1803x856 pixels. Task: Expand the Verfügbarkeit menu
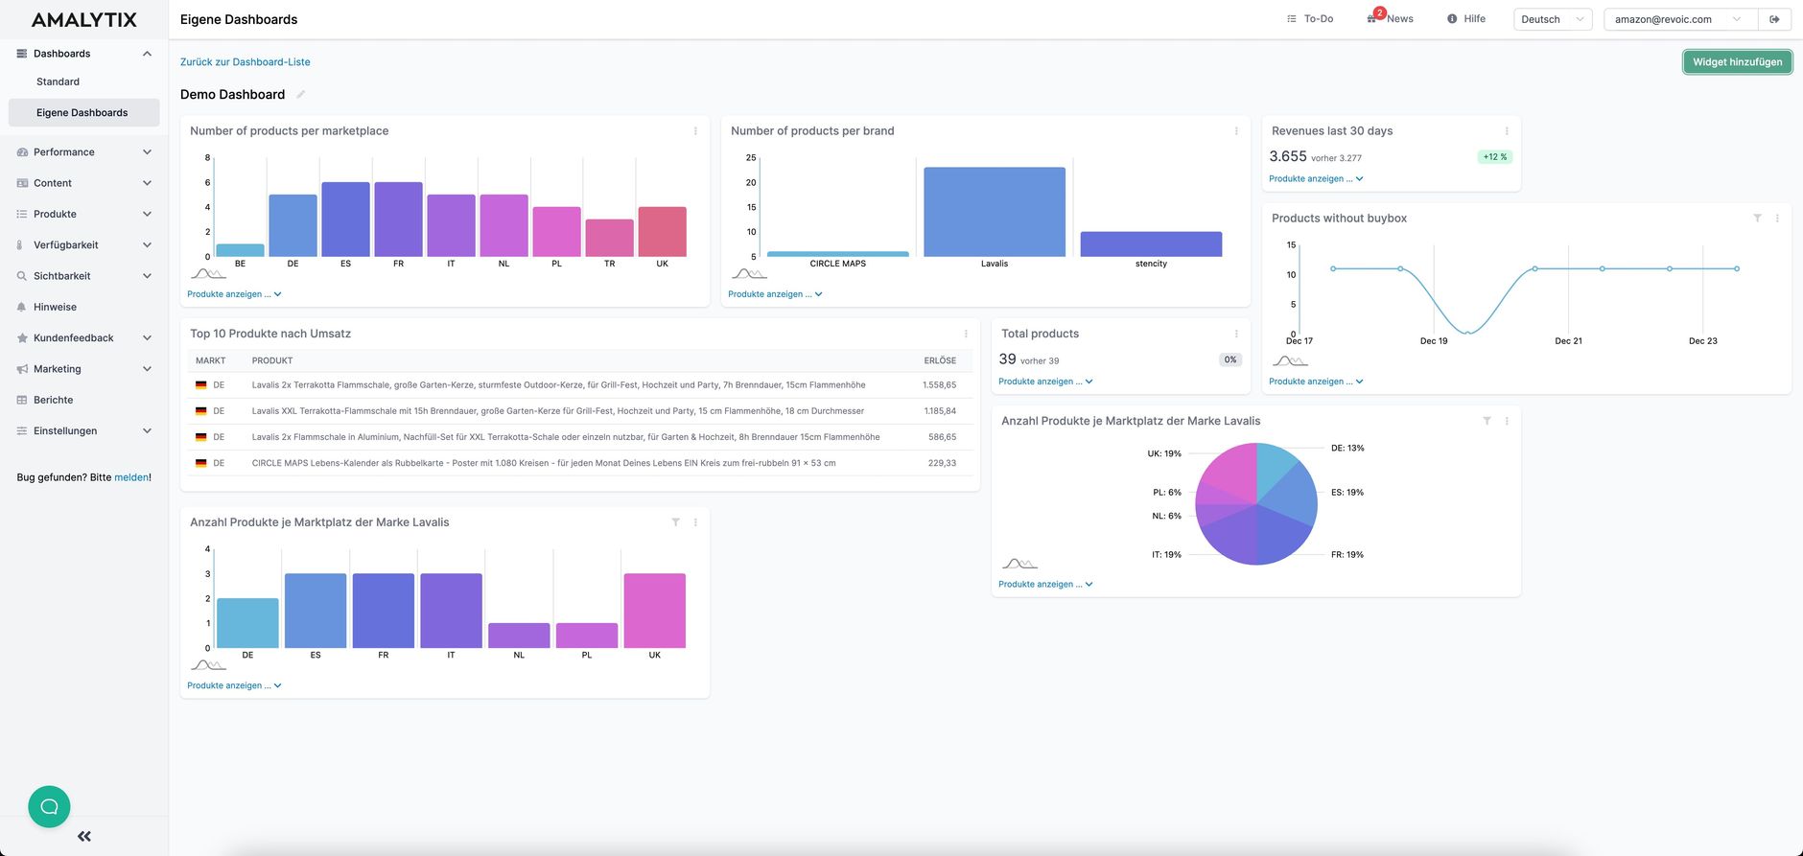coord(147,245)
